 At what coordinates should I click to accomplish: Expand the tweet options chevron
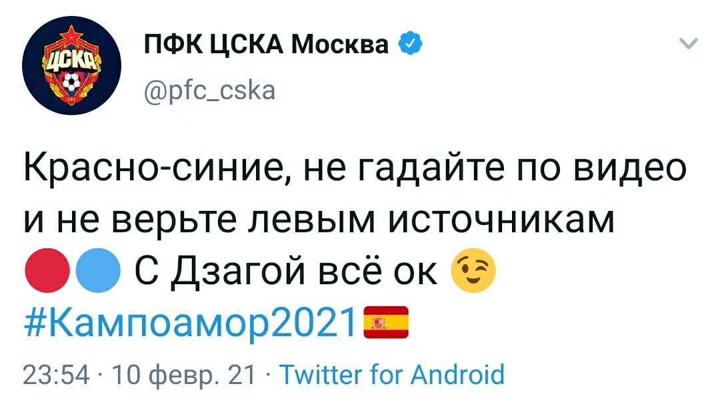click(x=688, y=44)
